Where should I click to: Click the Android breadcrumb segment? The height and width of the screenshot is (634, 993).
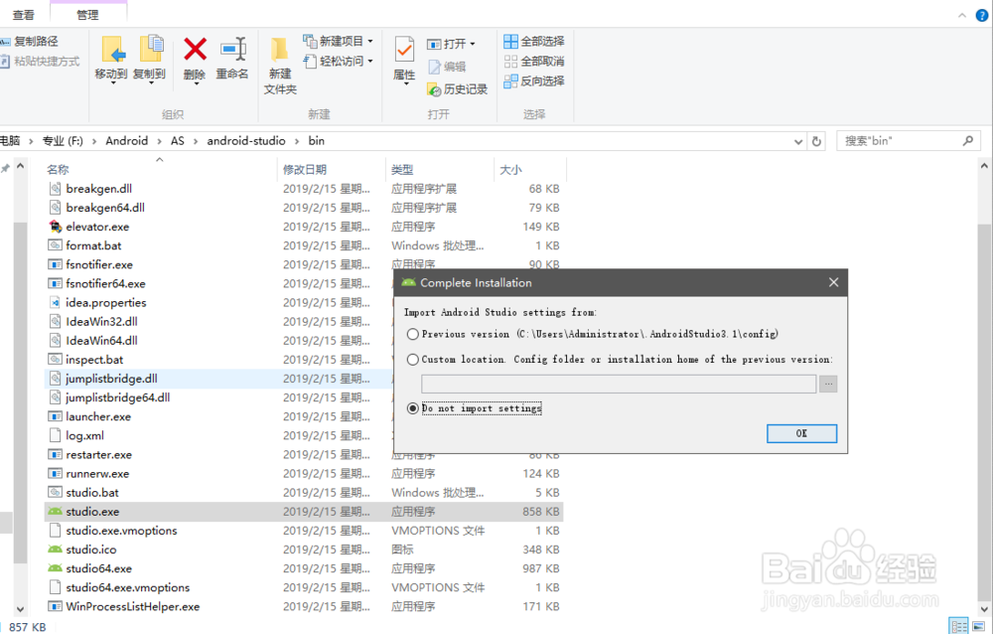pyautogui.click(x=127, y=141)
